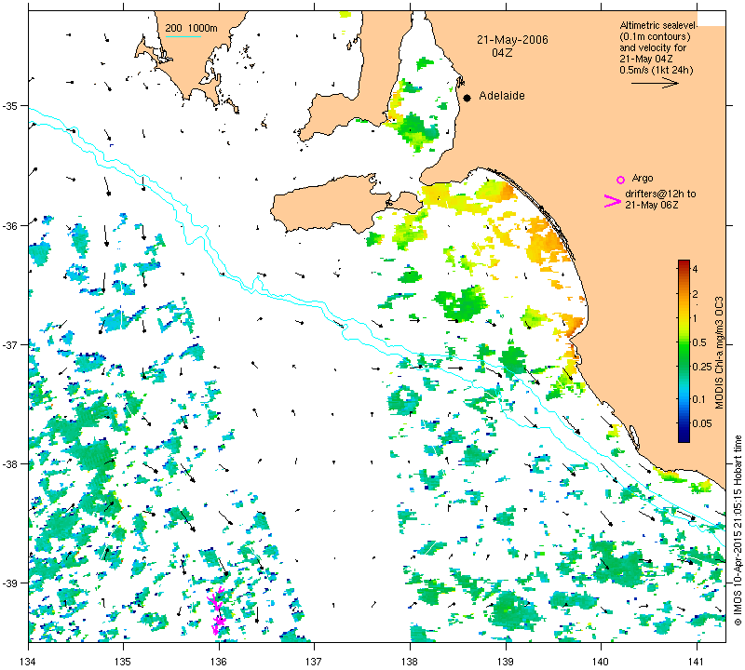Click the '200 1000m' depth contour label
This screenshot has height=670, width=745.
(191, 28)
